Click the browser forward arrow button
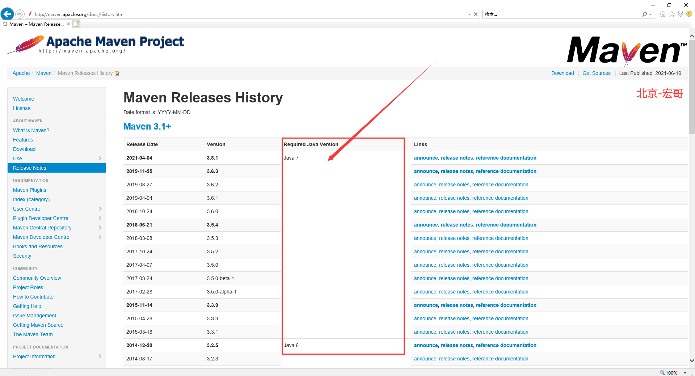 click(20, 14)
